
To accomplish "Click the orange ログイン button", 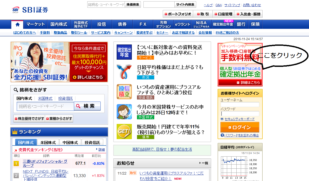I will (x=240, y=127).
